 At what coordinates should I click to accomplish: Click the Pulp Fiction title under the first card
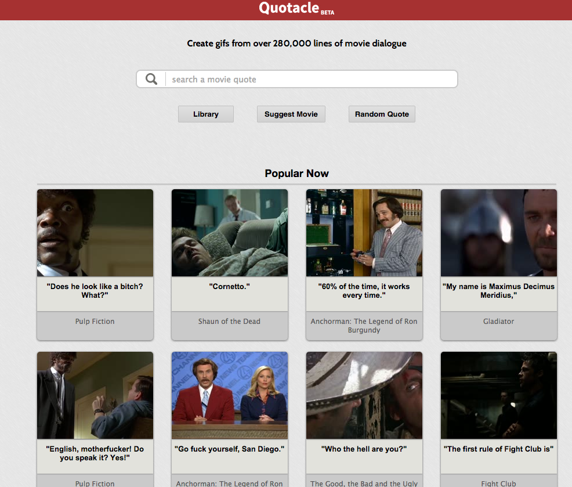[95, 322]
